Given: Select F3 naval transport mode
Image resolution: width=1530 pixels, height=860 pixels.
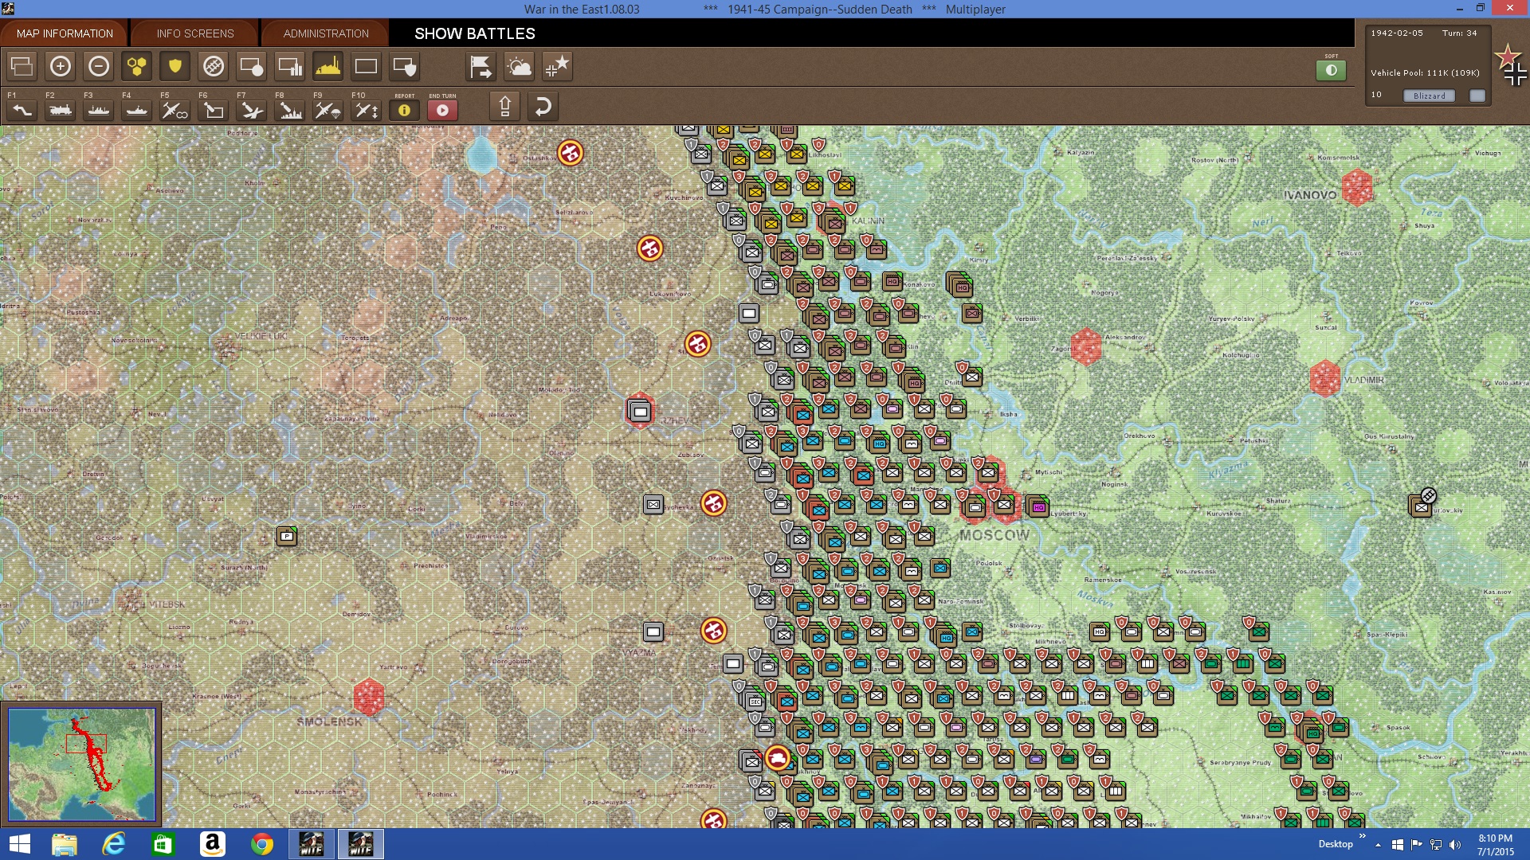Looking at the screenshot, I should (99, 110).
